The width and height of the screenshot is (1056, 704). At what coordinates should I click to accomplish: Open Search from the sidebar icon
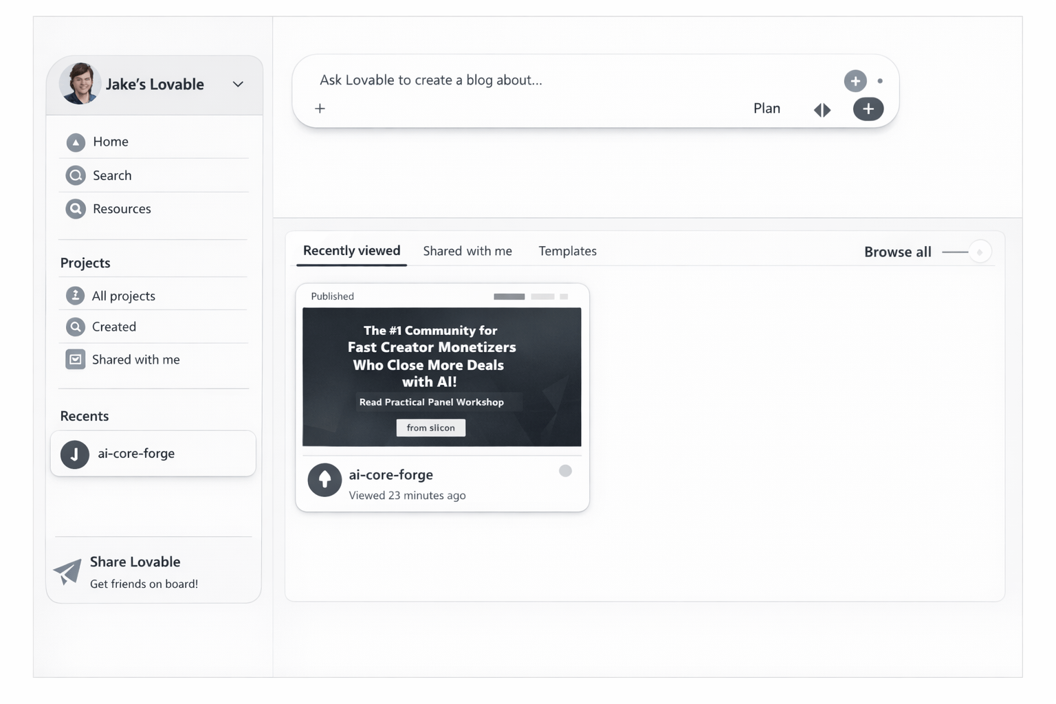point(76,175)
